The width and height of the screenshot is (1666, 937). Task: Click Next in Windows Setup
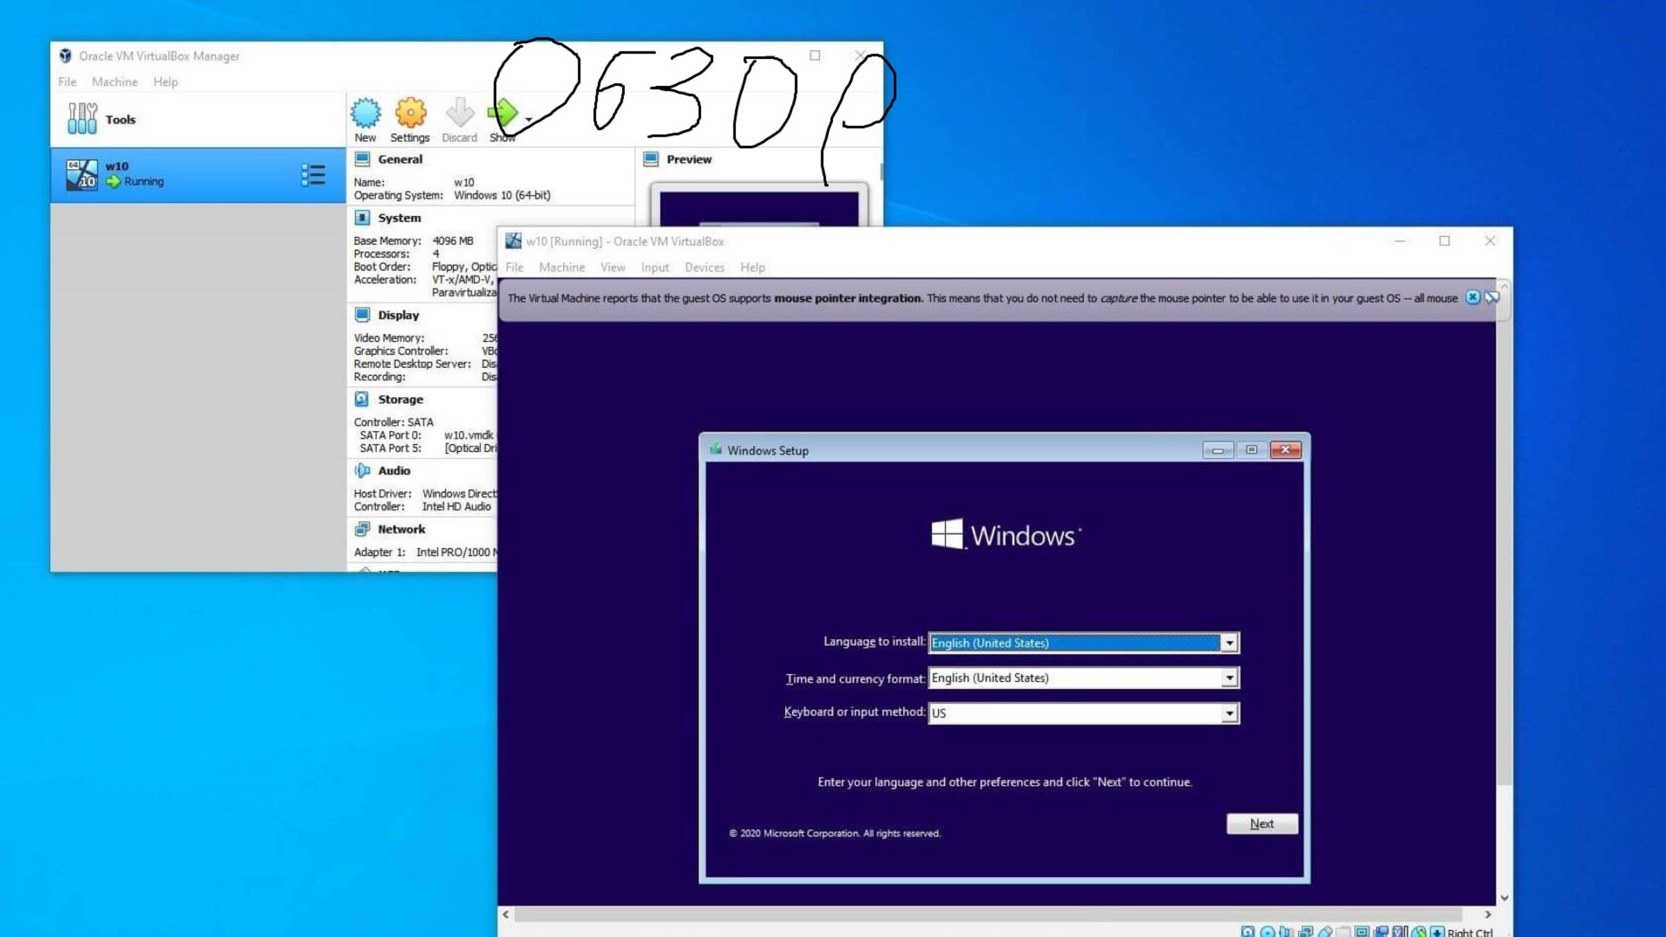tap(1261, 823)
